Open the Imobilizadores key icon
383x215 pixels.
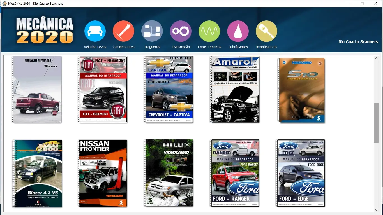266,31
